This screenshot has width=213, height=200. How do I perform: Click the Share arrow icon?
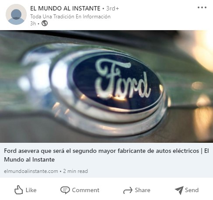[x=128, y=190]
